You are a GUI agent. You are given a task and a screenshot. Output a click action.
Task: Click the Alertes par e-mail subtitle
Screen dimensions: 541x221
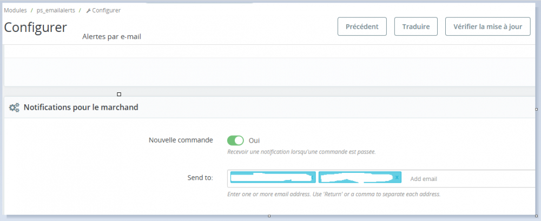[112, 37]
